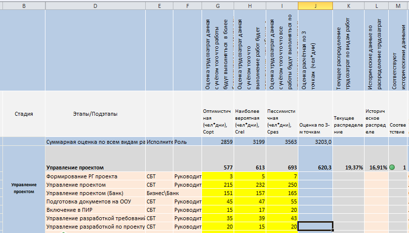Select rotated 'Оценка расчётная по 3 точкам' header
This screenshot has width=409, height=233.
tap(315, 50)
